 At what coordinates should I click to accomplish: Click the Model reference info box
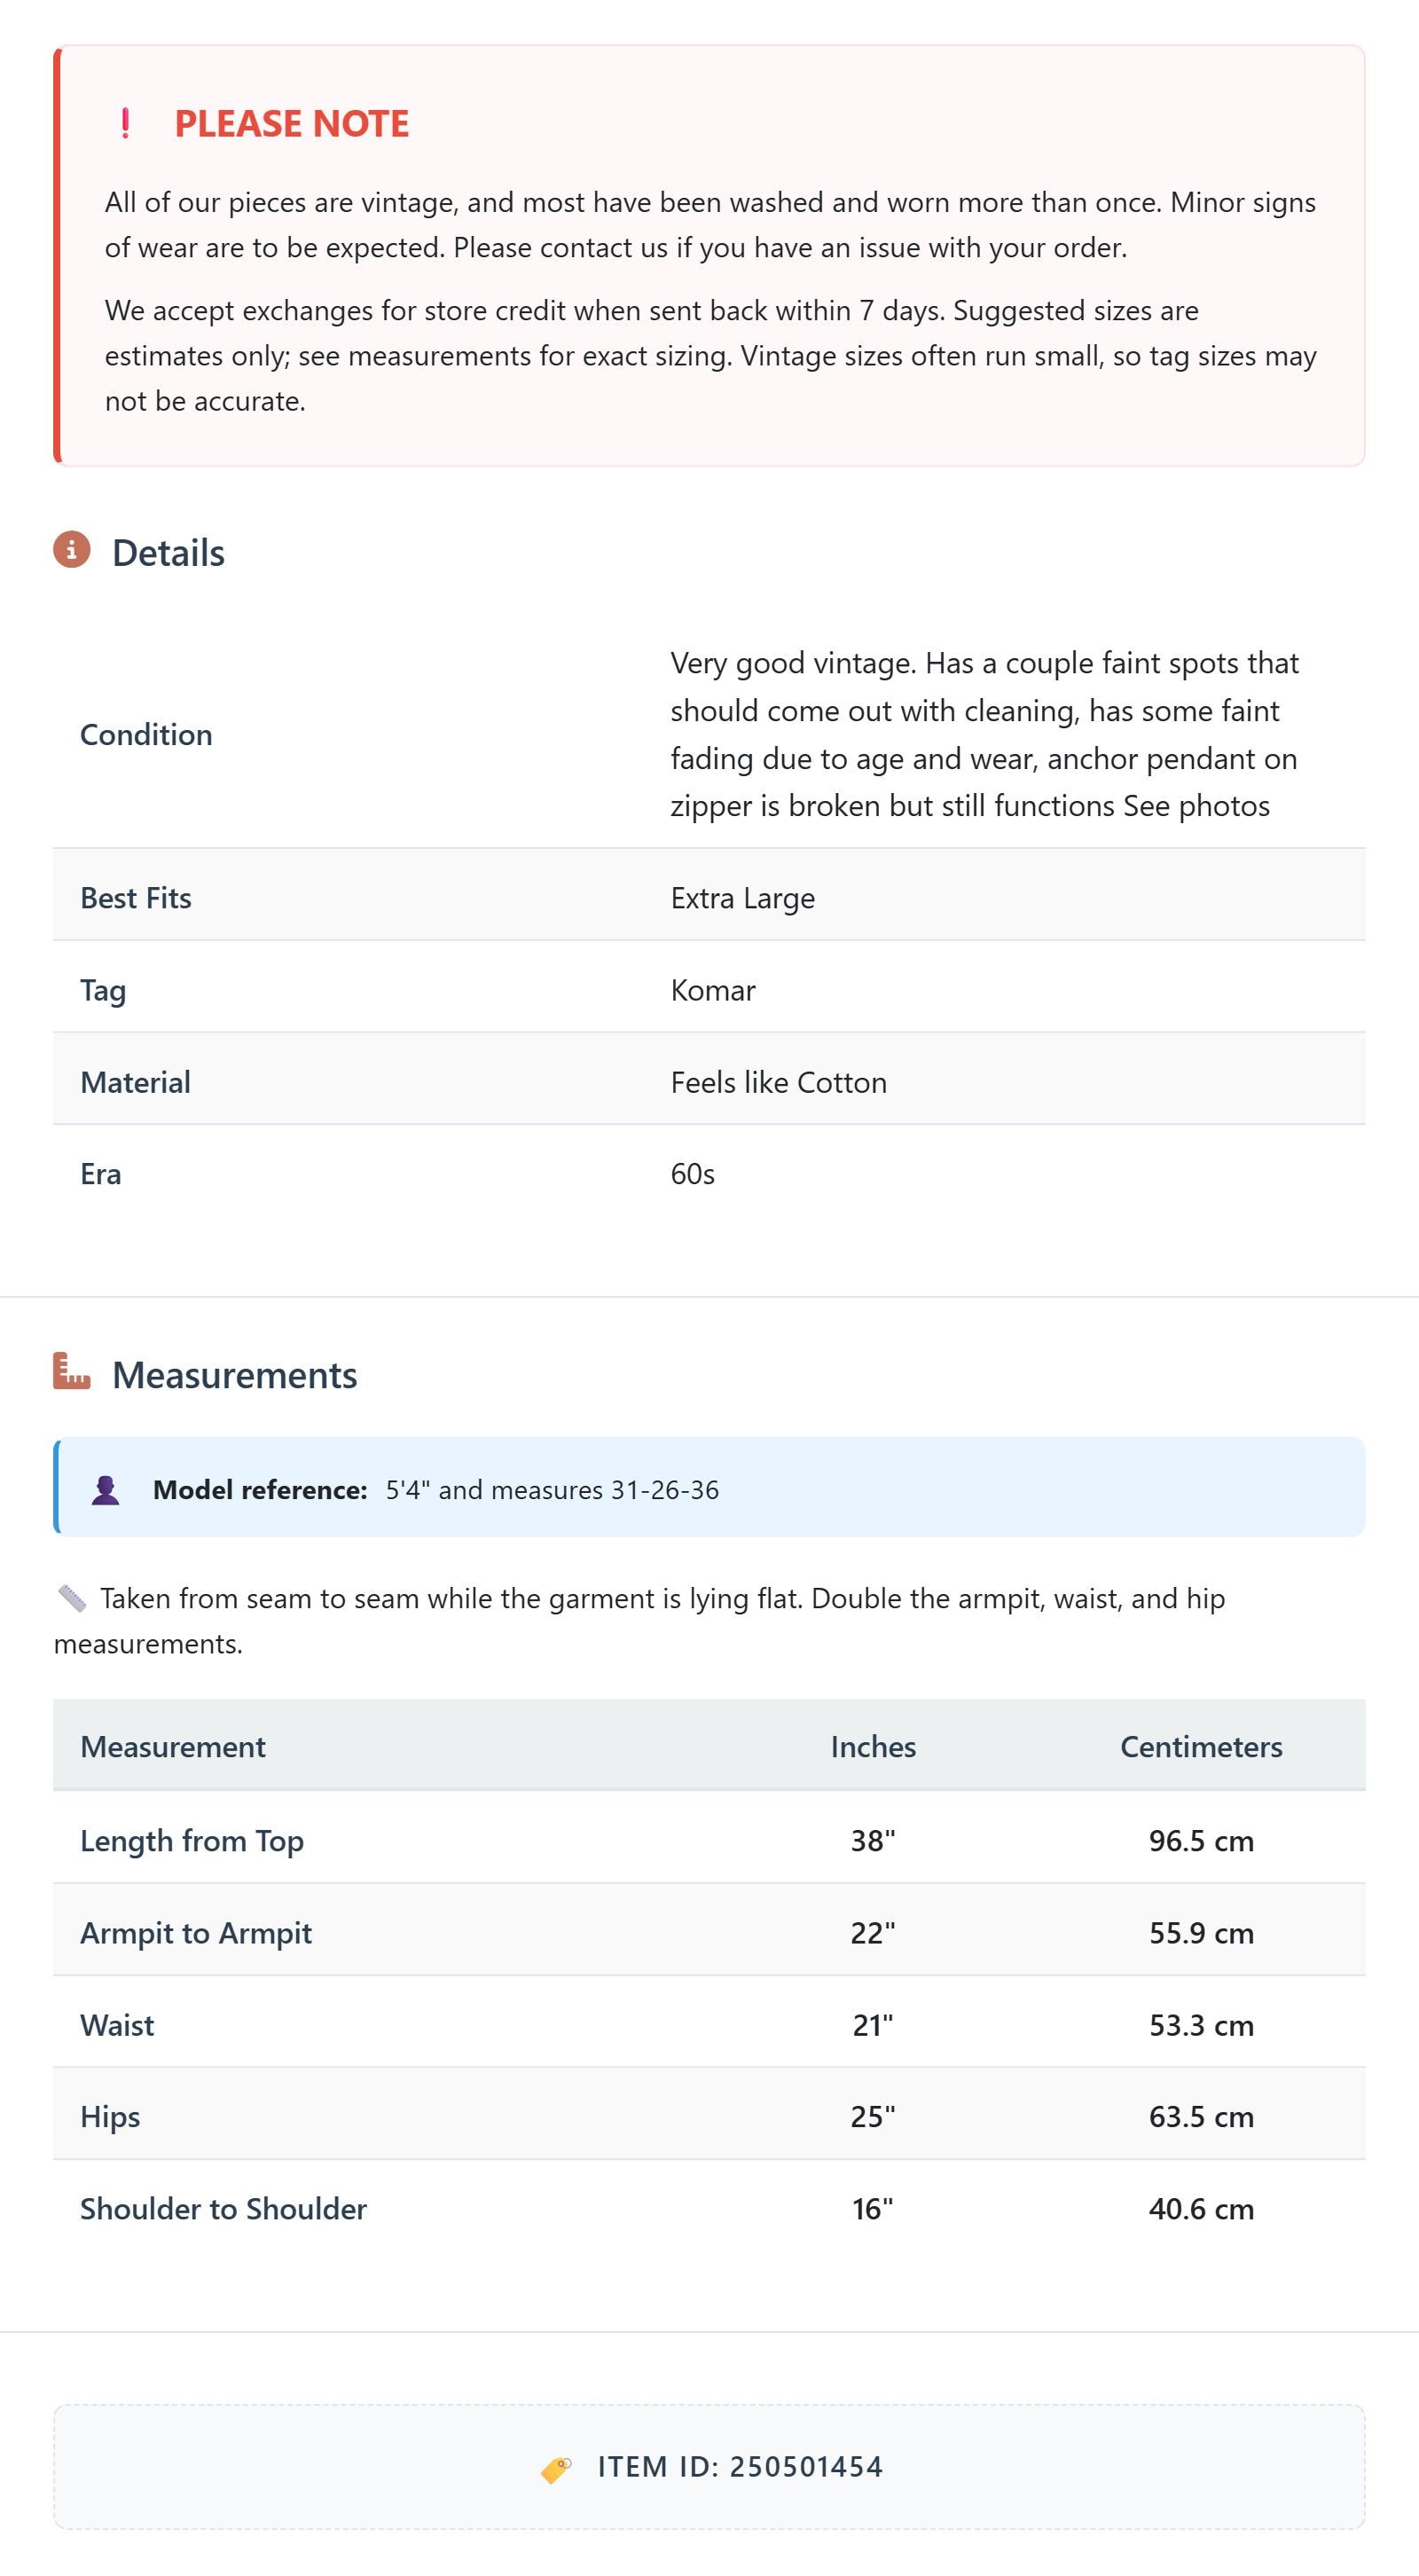click(x=709, y=1487)
